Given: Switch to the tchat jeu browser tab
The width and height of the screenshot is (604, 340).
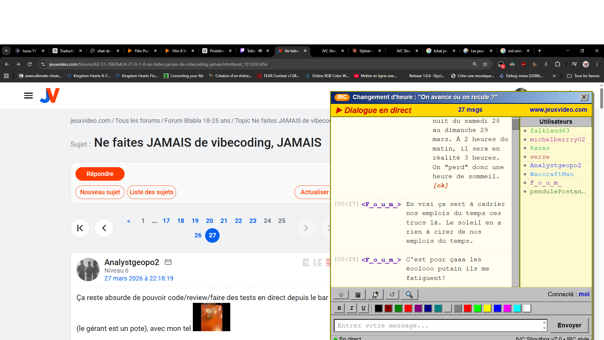Looking at the screenshot, I should [x=440, y=51].
